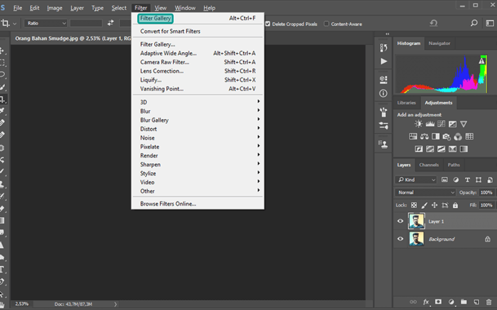Hide the Background layer eye icon
The height and width of the screenshot is (310, 497).
pos(400,239)
